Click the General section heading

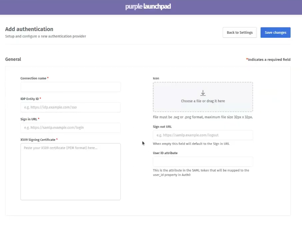coord(13,59)
